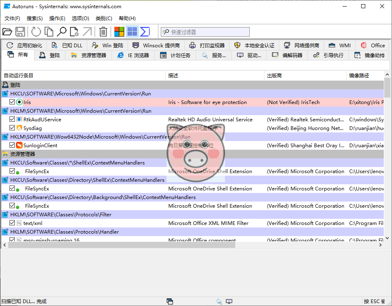The width and height of the screenshot is (392, 306).
Task: Switch to the 登陆 tab
Action: click(49, 55)
